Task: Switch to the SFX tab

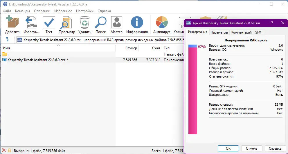Action: pyautogui.click(x=258, y=32)
